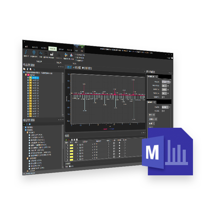Click the first icon in 样品管理器 toolbar
Screen dimensions: 215x215
24,69
